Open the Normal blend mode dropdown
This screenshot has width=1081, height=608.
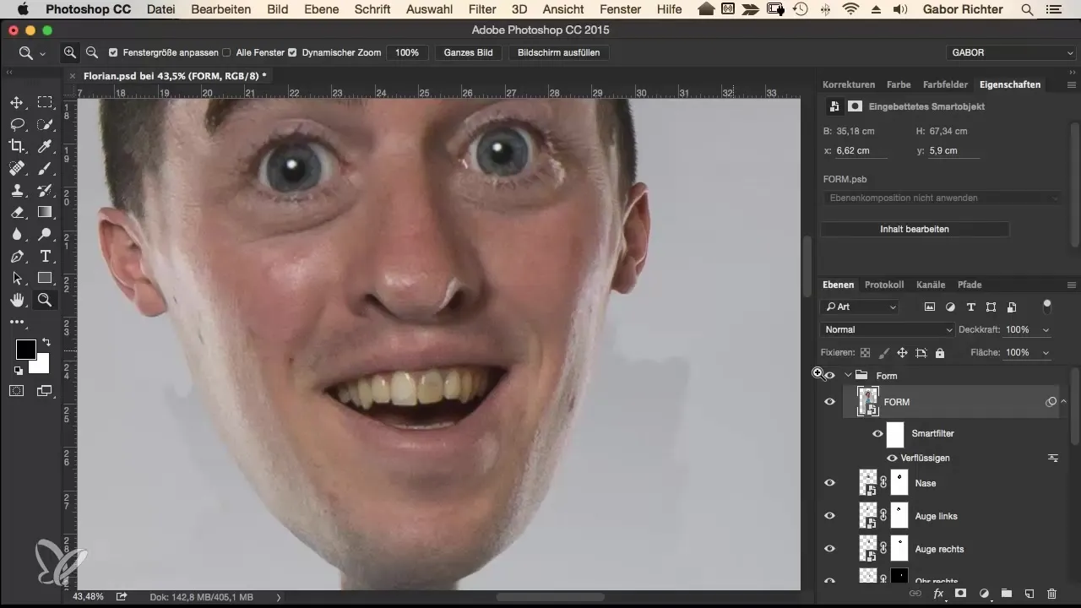pos(887,330)
